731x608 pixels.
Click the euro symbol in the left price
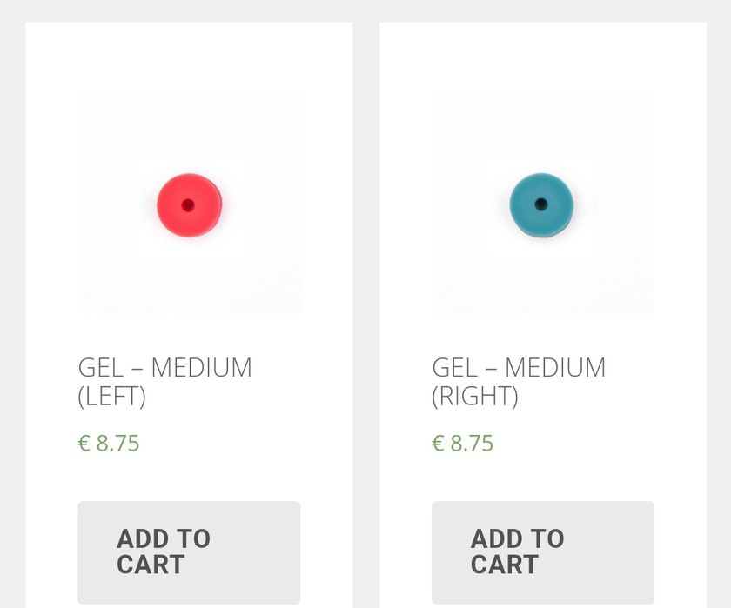click(84, 444)
